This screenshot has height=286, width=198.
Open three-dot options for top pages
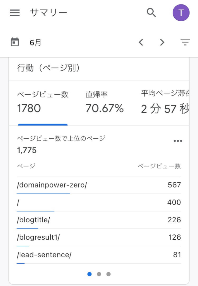(x=178, y=141)
